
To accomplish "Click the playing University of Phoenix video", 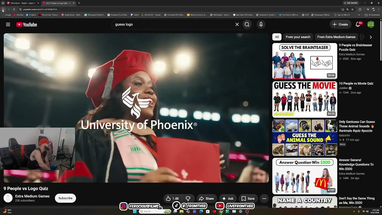I will pos(136,108).
